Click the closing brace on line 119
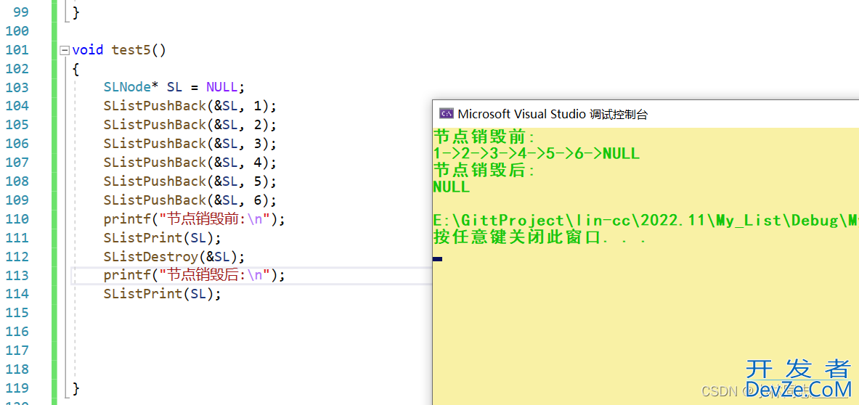The image size is (859, 405). click(76, 388)
